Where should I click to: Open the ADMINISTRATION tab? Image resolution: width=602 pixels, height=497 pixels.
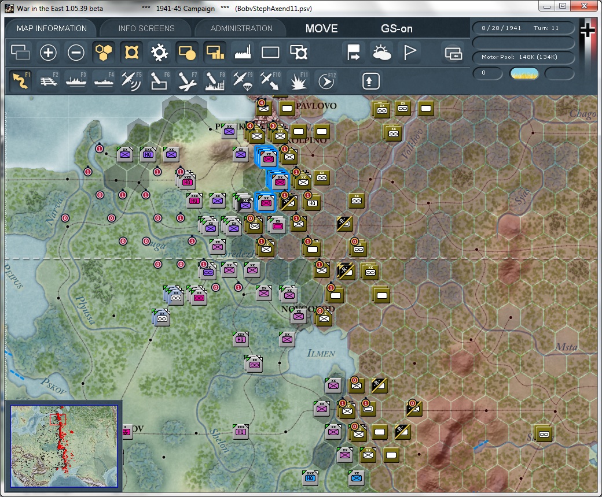click(x=241, y=28)
